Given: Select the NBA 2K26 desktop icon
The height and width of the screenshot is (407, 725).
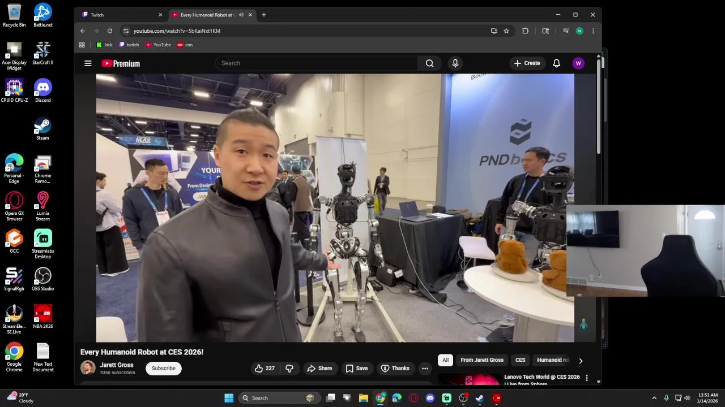Looking at the screenshot, I should click(42, 317).
